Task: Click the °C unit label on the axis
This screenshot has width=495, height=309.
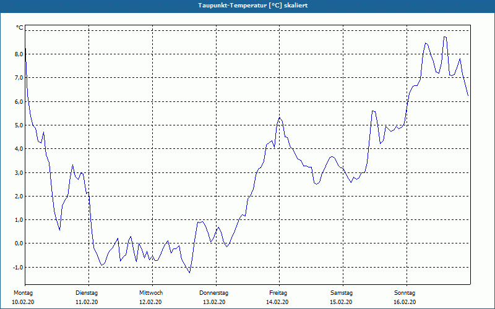Action: pos(20,28)
